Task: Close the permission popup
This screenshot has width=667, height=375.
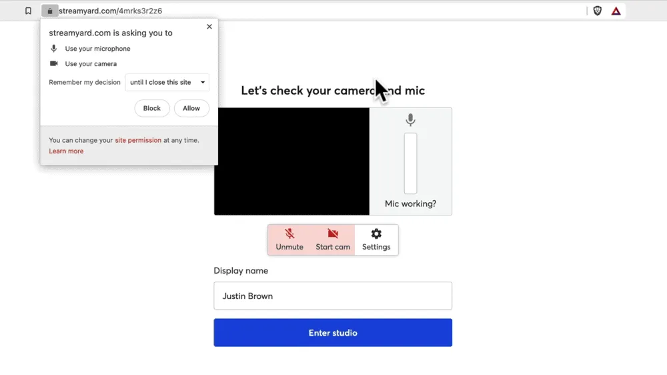Action: [209, 27]
